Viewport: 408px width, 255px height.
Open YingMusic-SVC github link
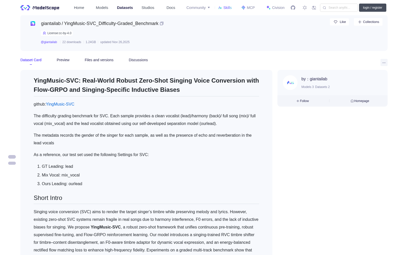pyautogui.click(x=60, y=104)
